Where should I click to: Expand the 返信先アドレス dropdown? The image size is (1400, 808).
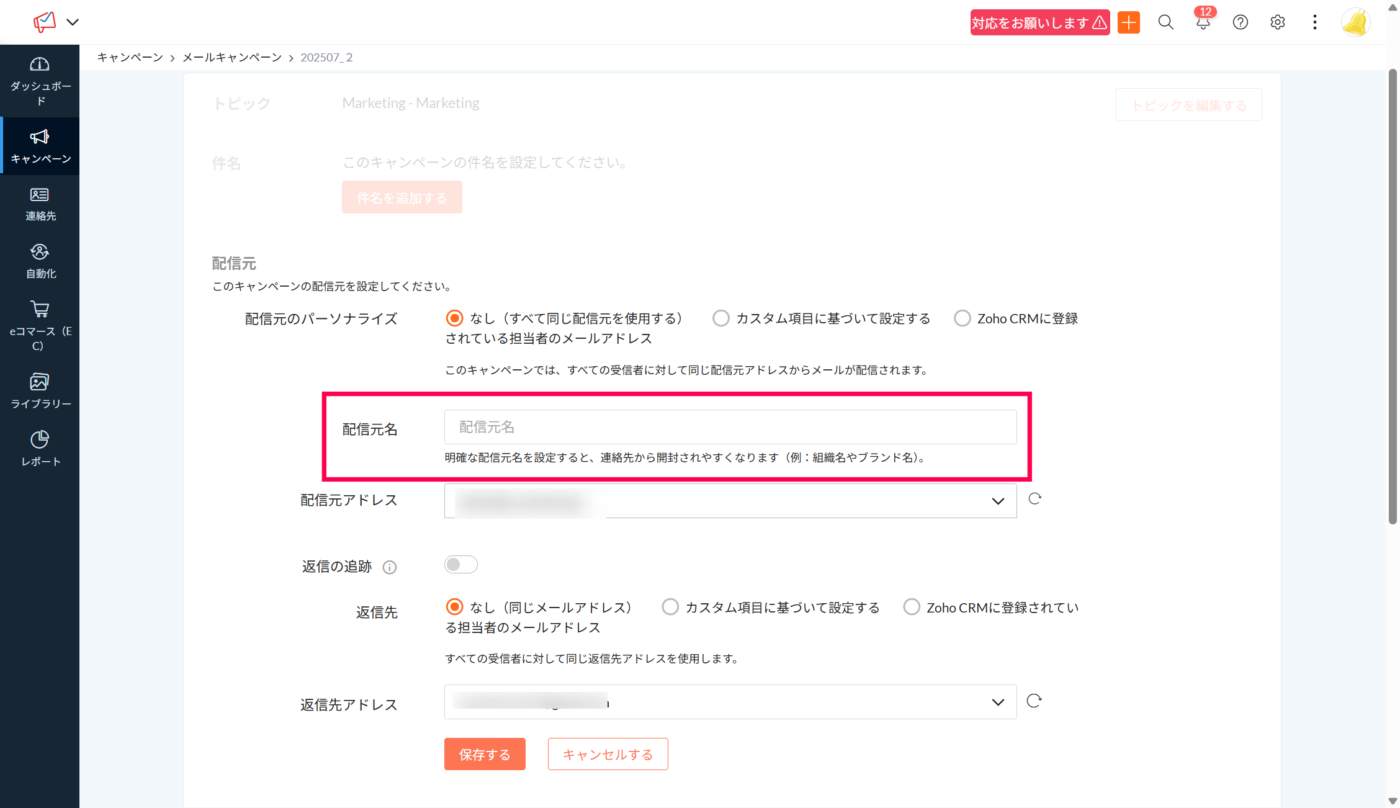(997, 703)
